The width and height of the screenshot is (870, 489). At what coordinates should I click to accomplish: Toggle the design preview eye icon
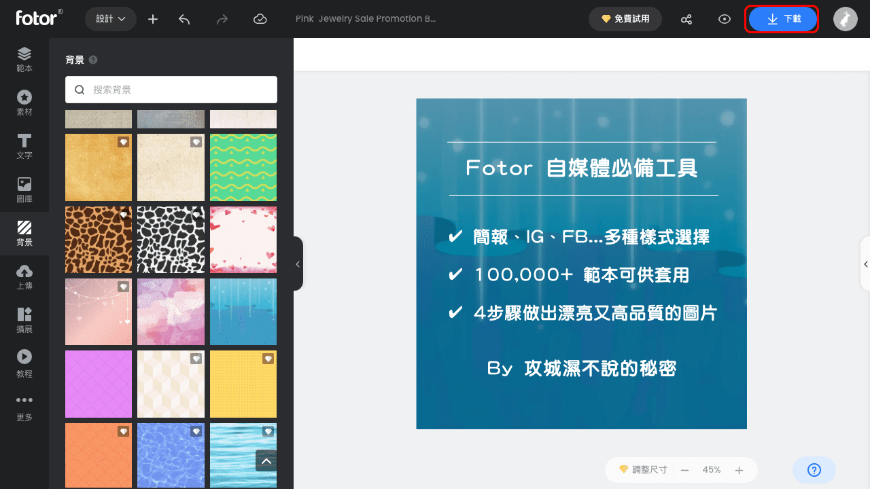(725, 19)
